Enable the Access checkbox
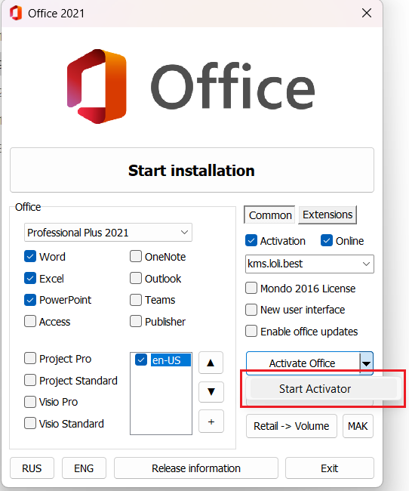The height and width of the screenshot is (491, 409). (x=30, y=321)
